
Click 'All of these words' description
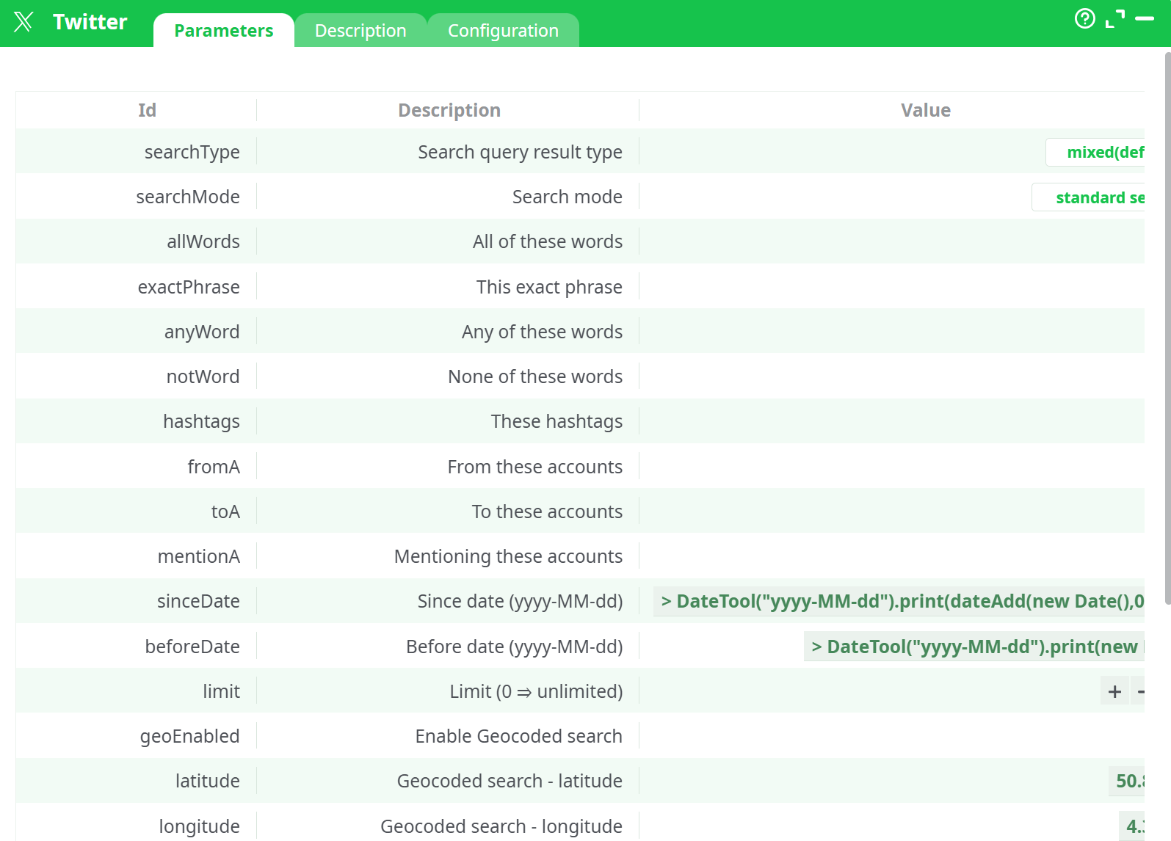[548, 241]
